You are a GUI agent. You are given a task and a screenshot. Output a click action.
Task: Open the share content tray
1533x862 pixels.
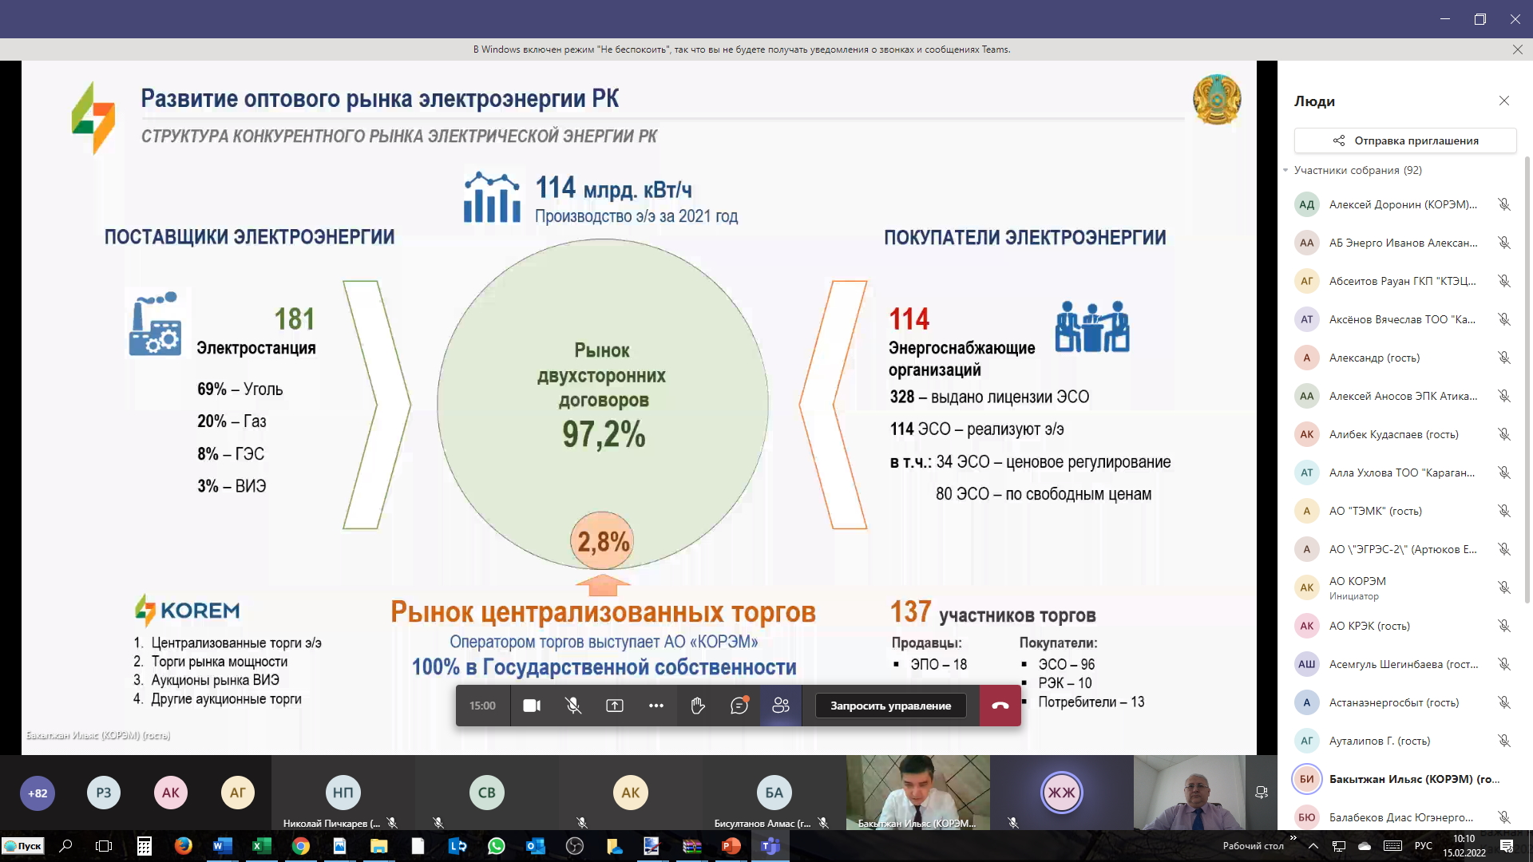[x=615, y=706]
